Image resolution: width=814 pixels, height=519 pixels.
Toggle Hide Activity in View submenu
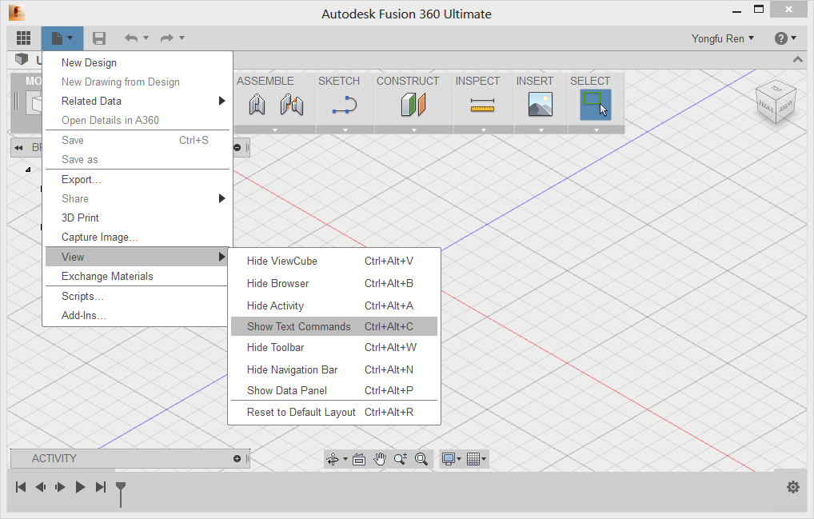coord(334,305)
